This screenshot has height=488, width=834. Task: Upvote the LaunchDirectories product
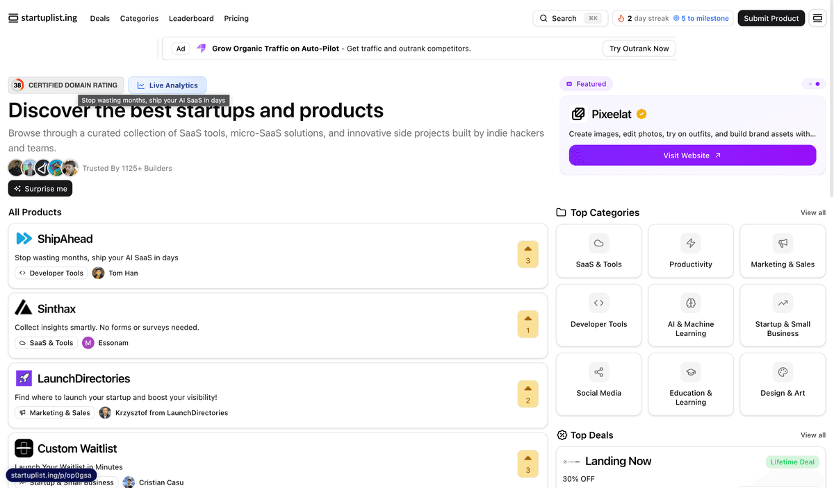pos(528,394)
